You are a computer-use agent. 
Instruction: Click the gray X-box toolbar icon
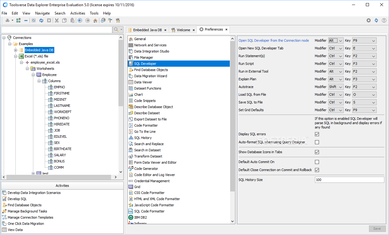[49, 20]
